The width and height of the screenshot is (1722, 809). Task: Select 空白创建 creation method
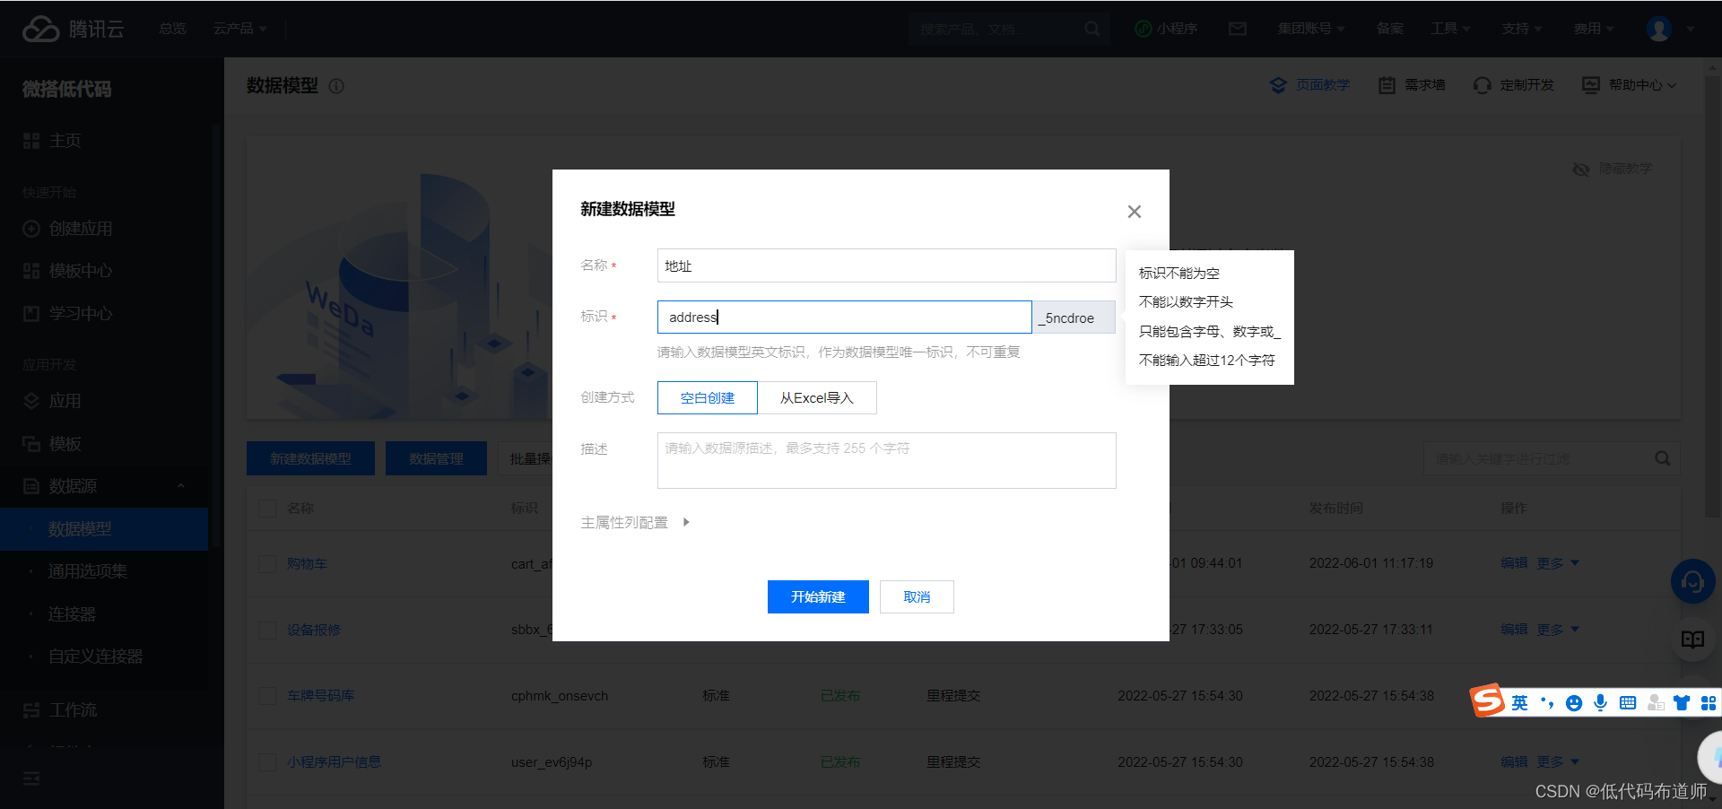tap(708, 397)
